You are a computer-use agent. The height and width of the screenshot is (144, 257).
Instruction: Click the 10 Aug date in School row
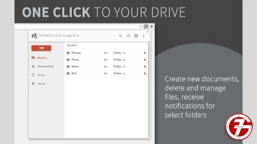(117, 66)
